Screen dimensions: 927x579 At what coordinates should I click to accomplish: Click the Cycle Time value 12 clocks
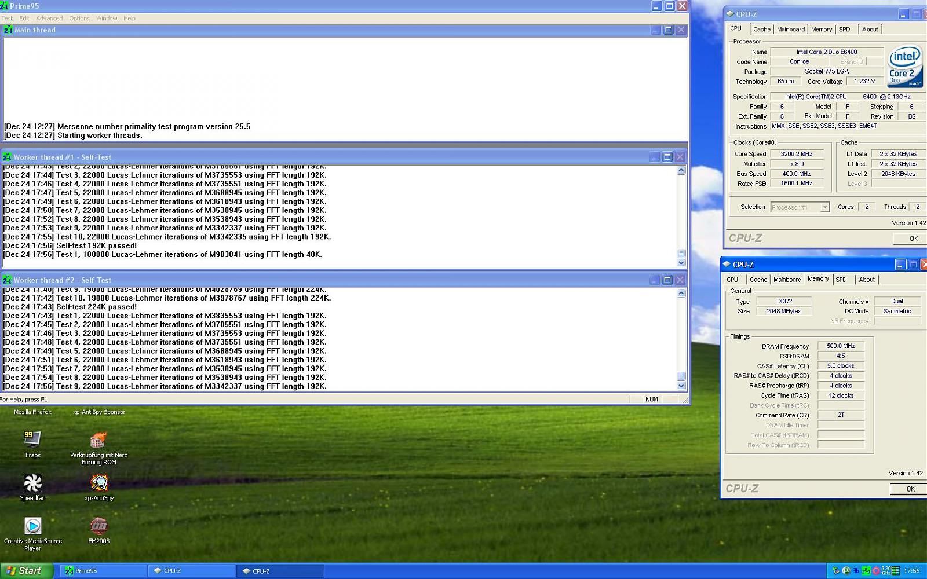pos(841,395)
